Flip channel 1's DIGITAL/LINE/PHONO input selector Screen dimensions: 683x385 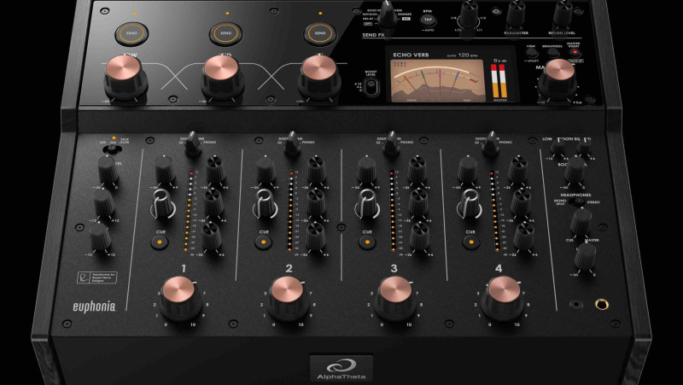pyautogui.click(x=193, y=143)
